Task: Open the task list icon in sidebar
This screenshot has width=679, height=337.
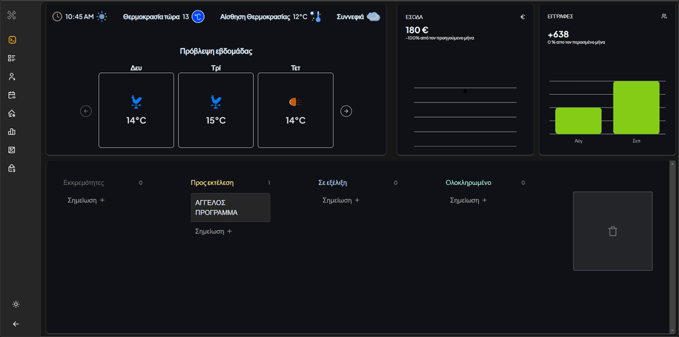Action: point(12,58)
